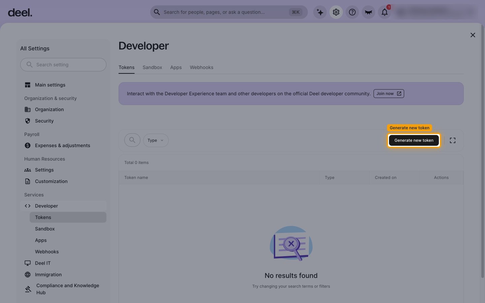Click the Total 0 items text
Image resolution: width=485 pixels, height=303 pixels.
pyautogui.click(x=136, y=163)
